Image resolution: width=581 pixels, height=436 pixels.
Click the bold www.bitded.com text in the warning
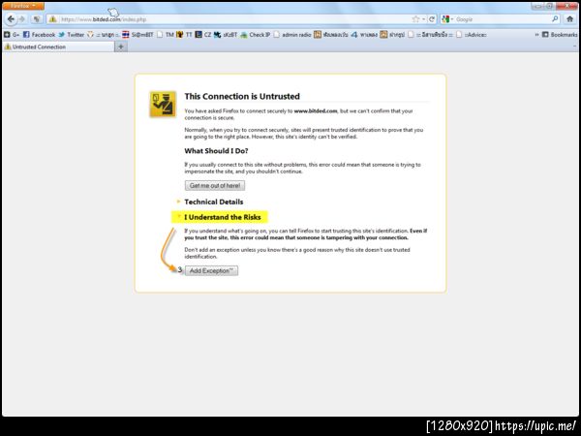316,110
